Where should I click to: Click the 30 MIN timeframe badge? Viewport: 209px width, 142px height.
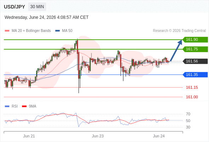coord(37,7)
